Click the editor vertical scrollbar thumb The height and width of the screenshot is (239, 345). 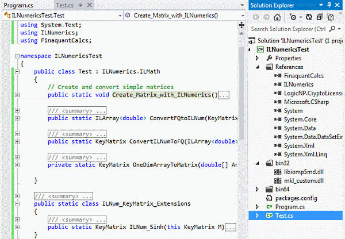[x=241, y=94]
